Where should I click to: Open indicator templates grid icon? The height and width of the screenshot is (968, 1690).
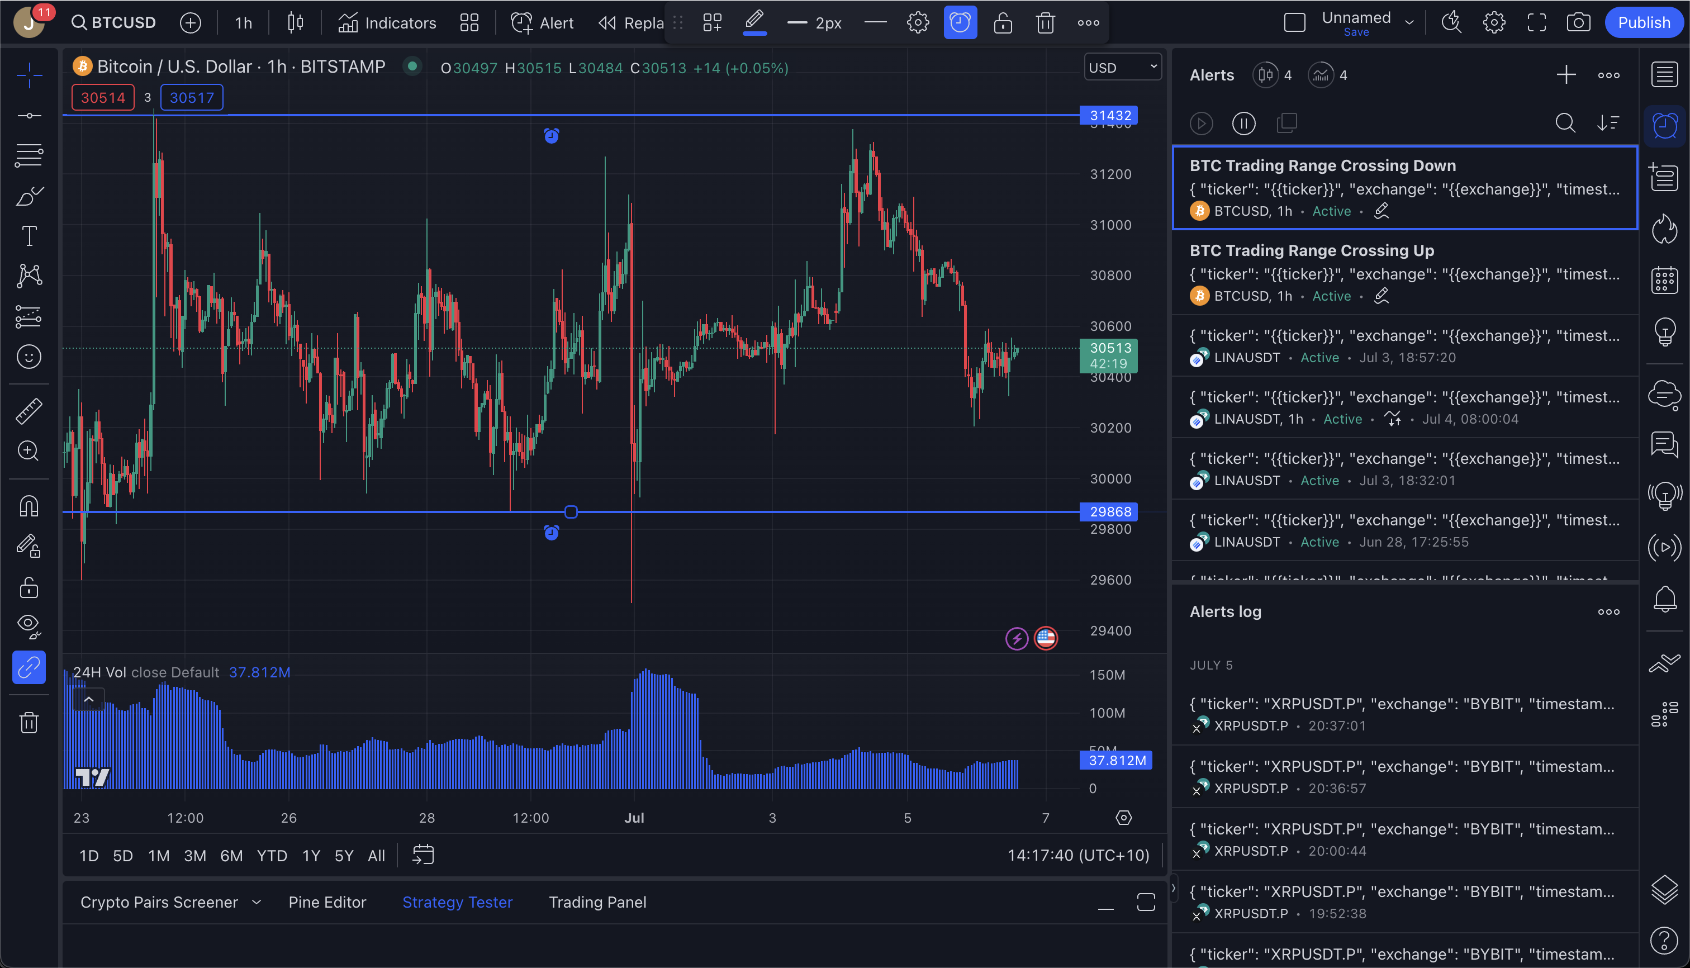[469, 22]
